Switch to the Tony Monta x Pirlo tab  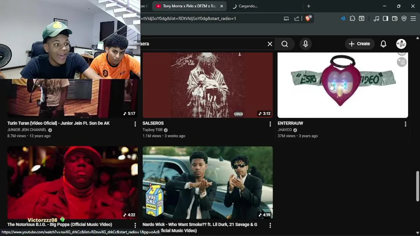pyautogui.click(x=190, y=6)
